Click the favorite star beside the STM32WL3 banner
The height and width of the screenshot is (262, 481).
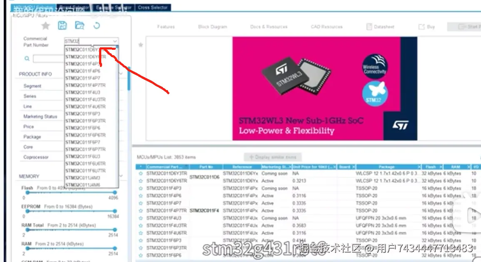tap(141, 45)
